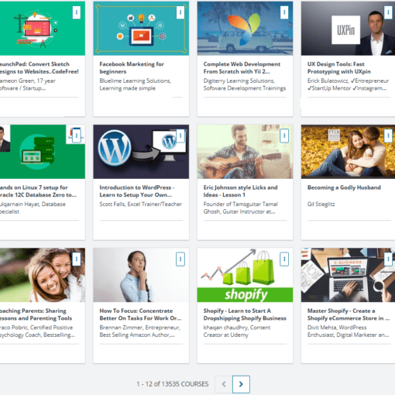Image resolution: width=395 pixels, height=395 pixels.
Task: Open Complete Web Development From Scratch title
Action: coord(242,67)
